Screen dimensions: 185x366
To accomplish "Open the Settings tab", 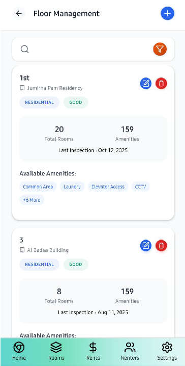I will point(167,352).
